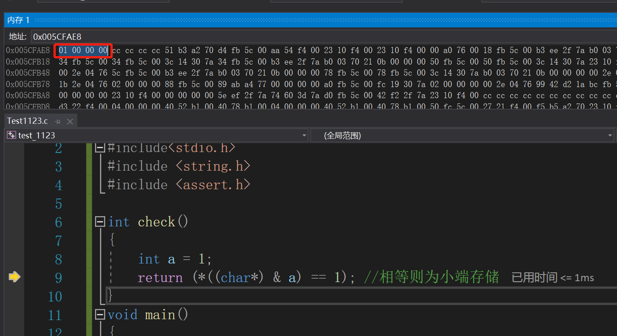The image size is (617, 336).
Task: Click line number 6
Action: click(x=58, y=222)
